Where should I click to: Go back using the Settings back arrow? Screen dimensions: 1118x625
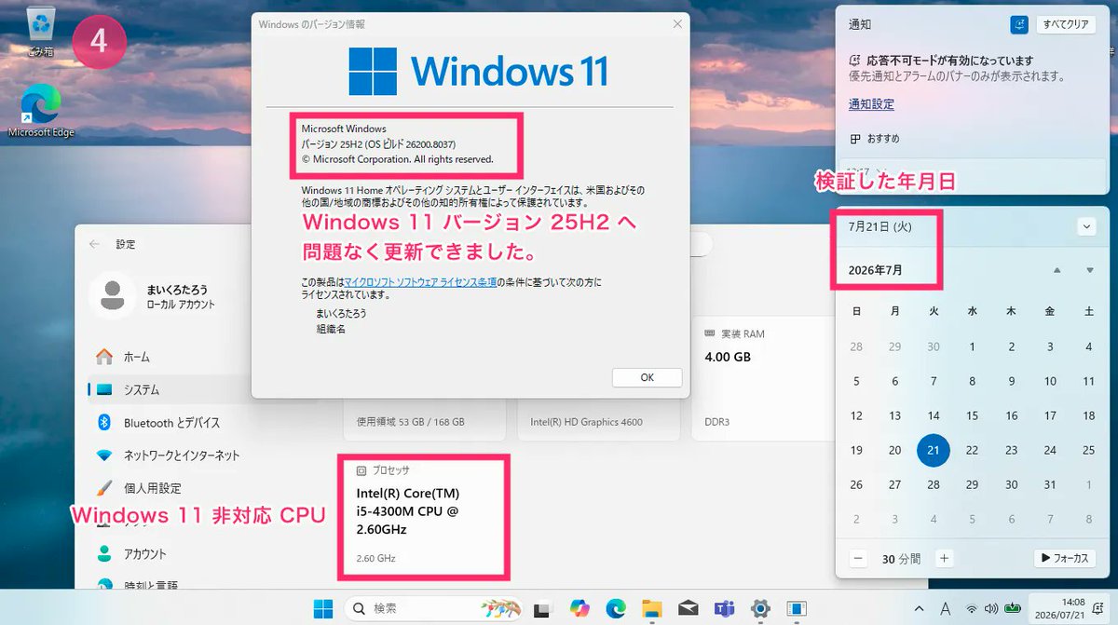tap(94, 244)
